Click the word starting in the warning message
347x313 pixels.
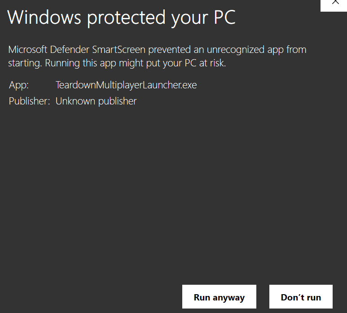[25, 63]
